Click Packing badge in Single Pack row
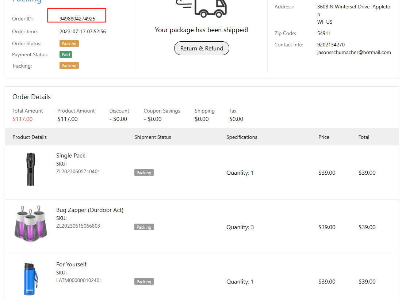Screen dimensions: 402x300 click(144, 172)
